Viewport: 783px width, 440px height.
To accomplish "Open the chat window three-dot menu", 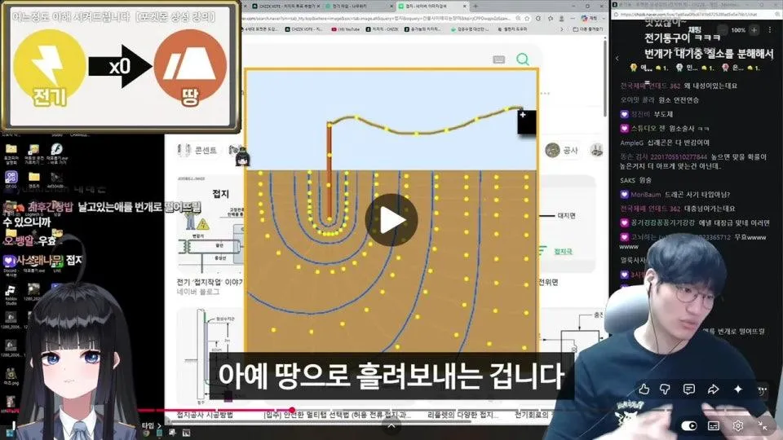I will point(770,30).
